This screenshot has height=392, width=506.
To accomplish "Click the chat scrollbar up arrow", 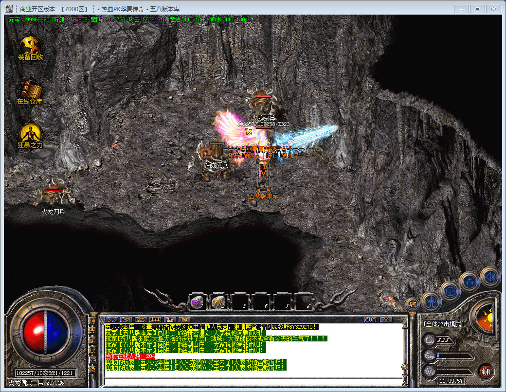I will [405, 326].
